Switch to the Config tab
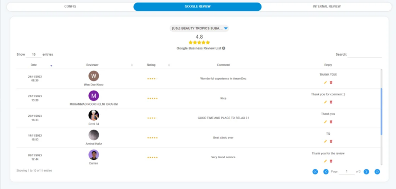 click(x=70, y=7)
